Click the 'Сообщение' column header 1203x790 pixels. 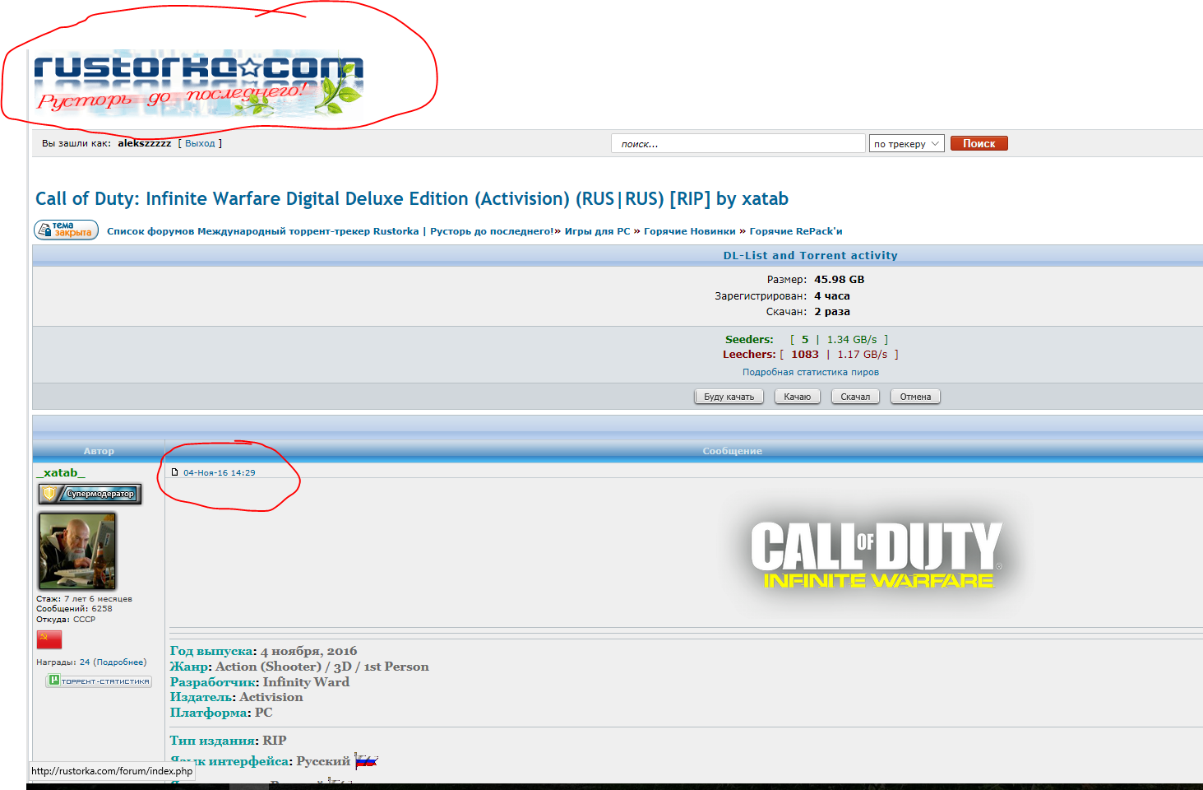732,451
